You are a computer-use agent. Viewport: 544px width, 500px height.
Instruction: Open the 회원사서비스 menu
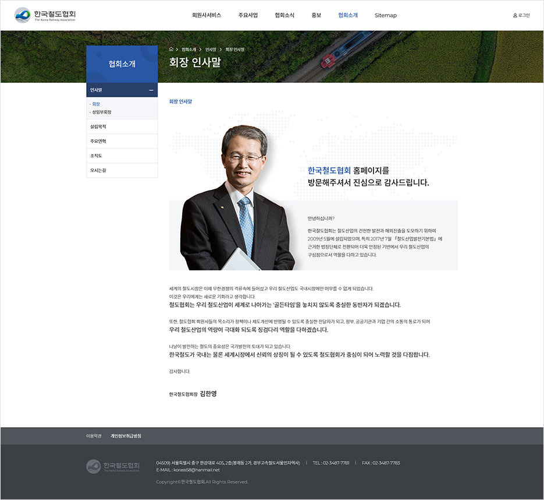(207, 15)
